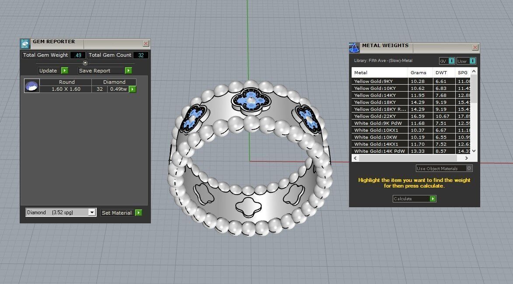Click the Set Material button
The height and width of the screenshot is (284, 513).
[122, 212]
